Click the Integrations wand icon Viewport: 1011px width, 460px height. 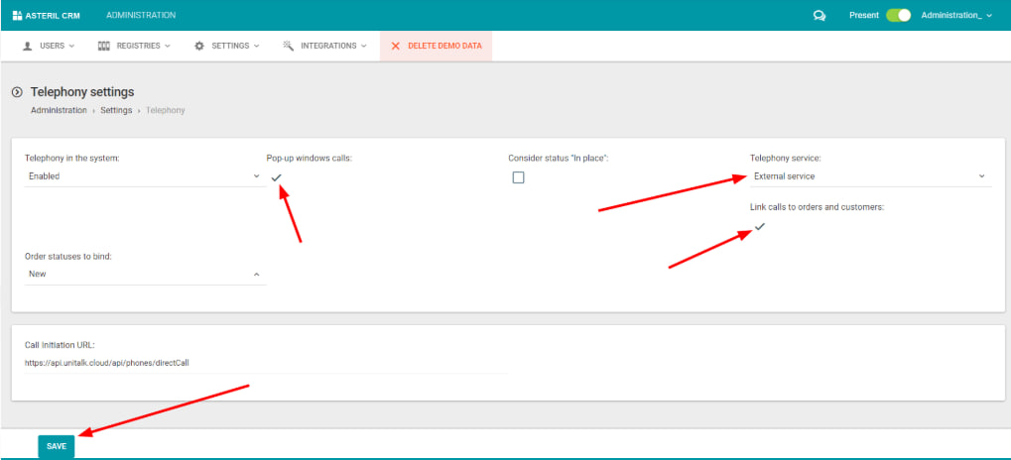pyautogui.click(x=288, y=47)
